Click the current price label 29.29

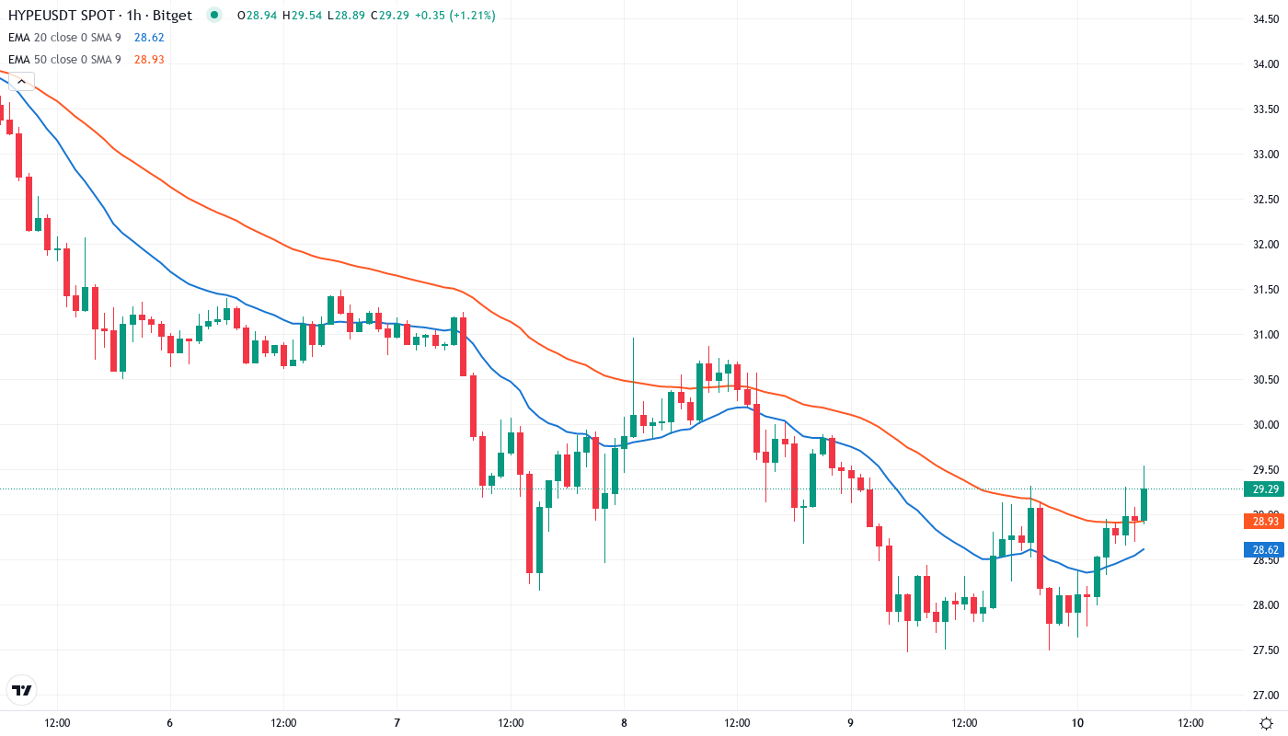[x=1264, y=489]
